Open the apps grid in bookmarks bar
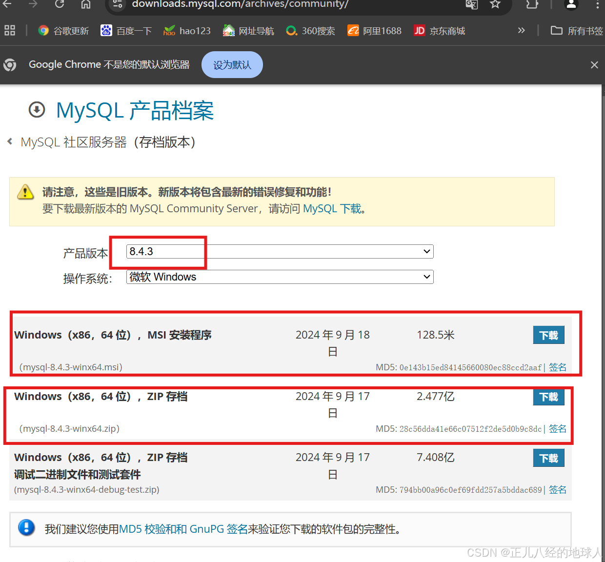Screen dimensions: 605x562 click(10, 30)
